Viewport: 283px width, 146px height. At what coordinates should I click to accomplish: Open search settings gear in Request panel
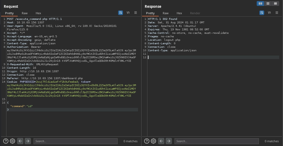12,141
